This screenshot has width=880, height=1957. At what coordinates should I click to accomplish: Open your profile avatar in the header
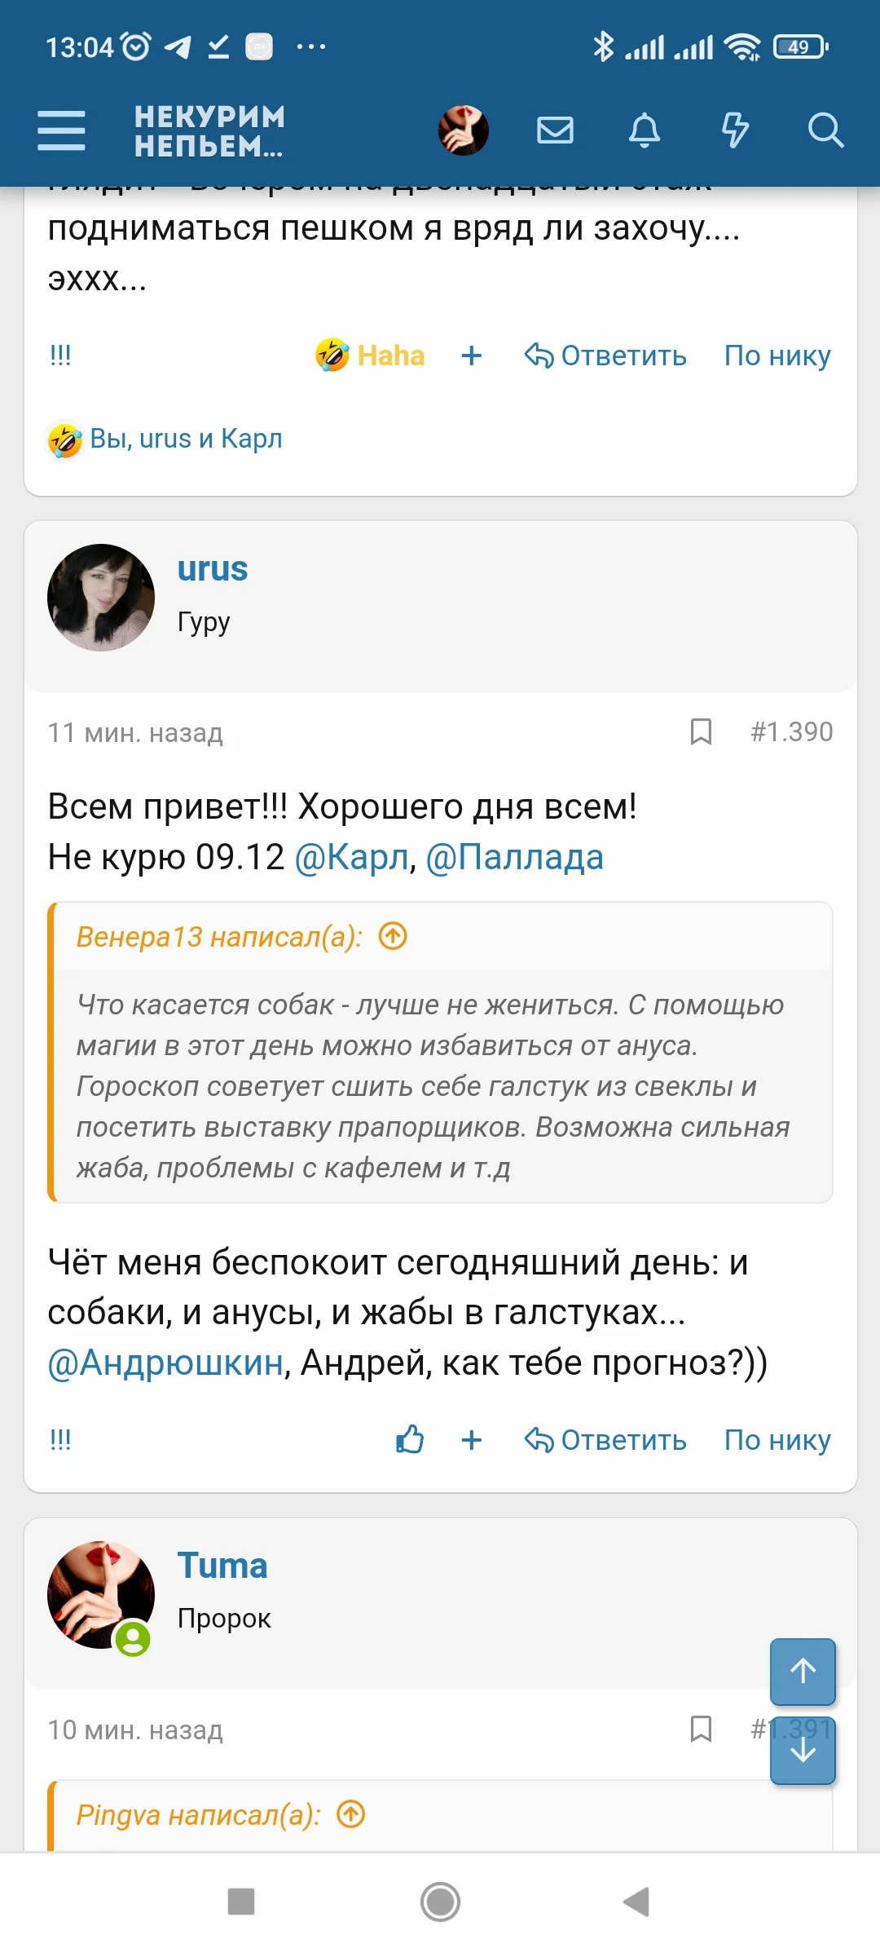coord(463,130)
